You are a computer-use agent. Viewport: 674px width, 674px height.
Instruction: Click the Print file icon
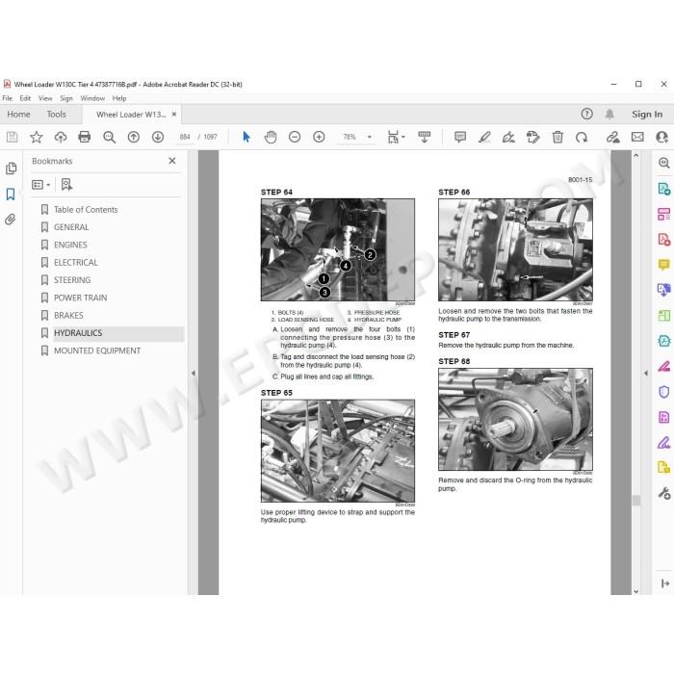(x=85, y=137)
